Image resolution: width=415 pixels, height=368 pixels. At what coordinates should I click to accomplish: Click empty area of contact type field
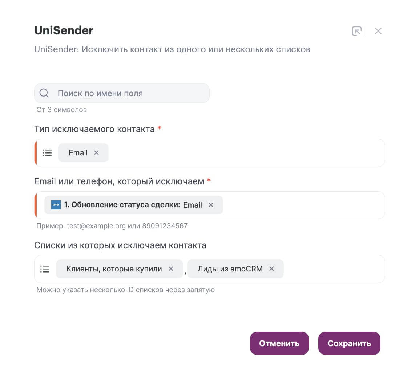pyautogui.click(x=246, y=153)
